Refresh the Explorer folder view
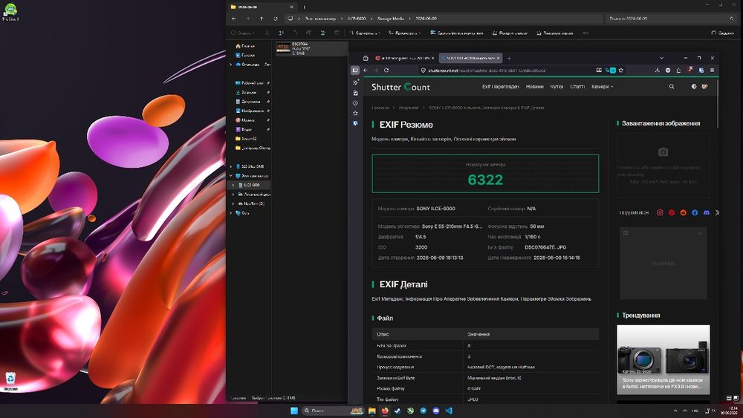Viewport: 743px width, 418px height. click(x=276, y=19)
